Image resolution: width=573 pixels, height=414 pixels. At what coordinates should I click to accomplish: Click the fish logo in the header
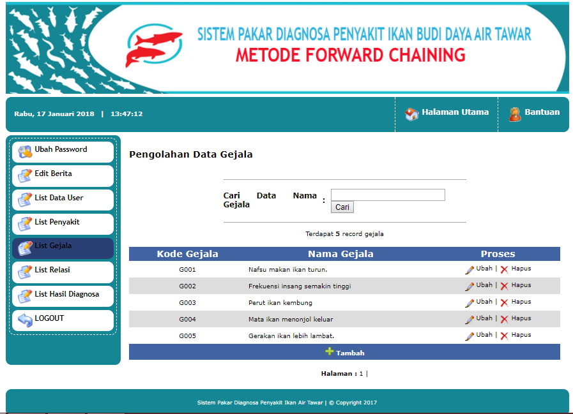(x=155, y=44)
